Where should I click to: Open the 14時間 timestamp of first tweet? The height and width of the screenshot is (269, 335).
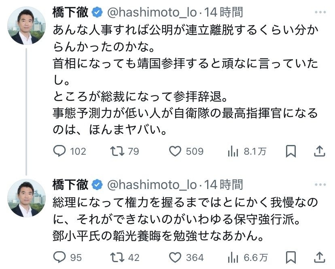224,13
